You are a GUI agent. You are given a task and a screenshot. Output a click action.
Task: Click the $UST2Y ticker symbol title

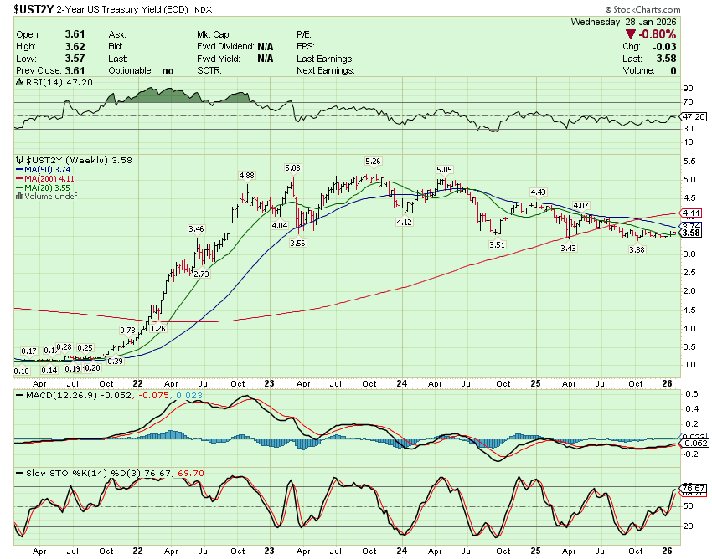pos(34,9)
